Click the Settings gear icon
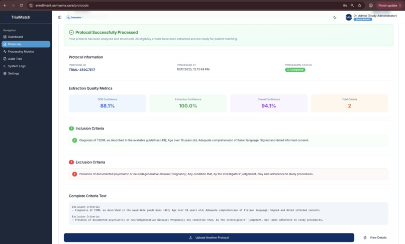405x244 pixels. [x=5, y=74]
